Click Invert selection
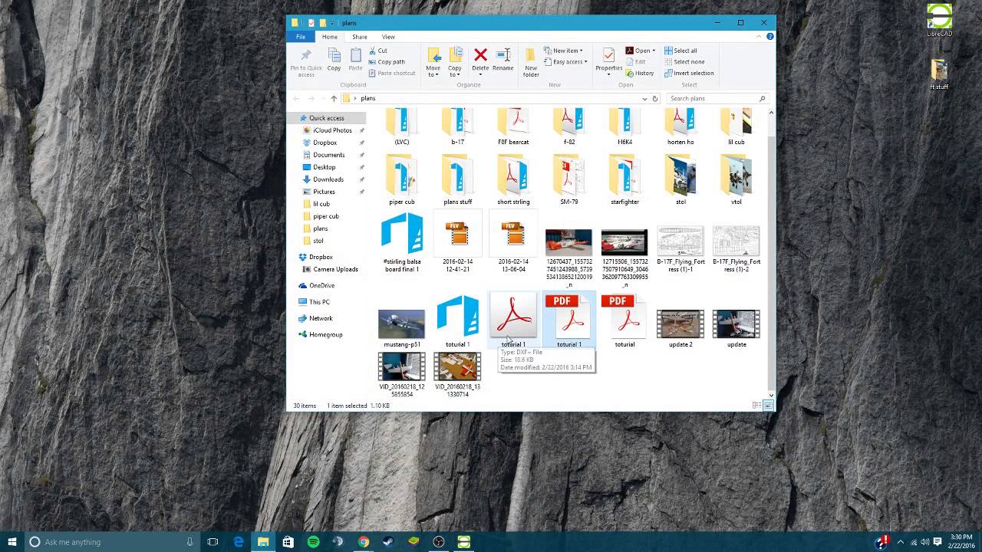 coord(688,74)
